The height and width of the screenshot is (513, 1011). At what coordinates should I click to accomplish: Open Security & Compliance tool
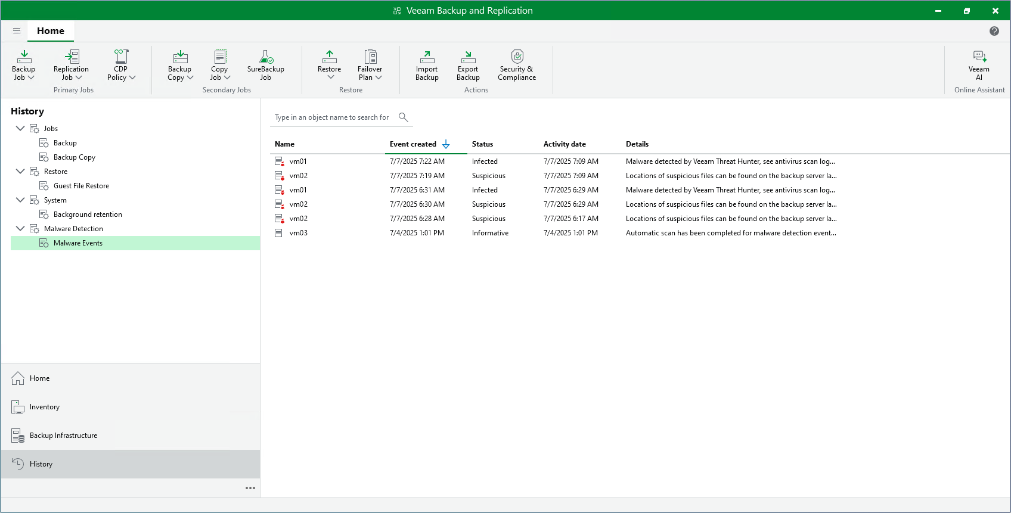coord(517,57)
